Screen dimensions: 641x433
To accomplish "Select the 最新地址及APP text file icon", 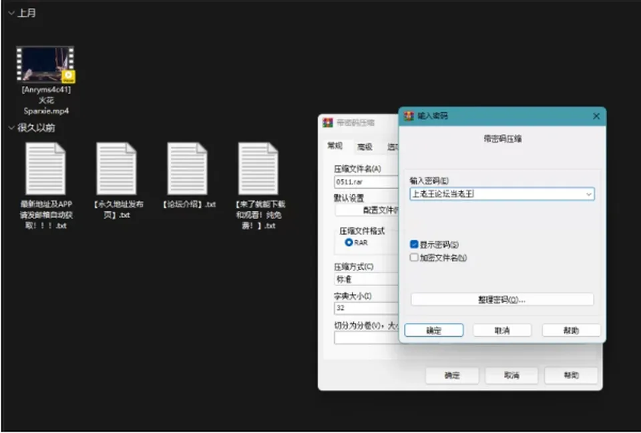I will pos(45,168).
